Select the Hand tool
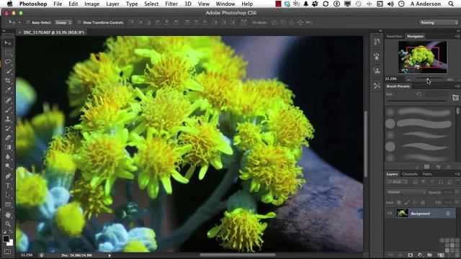Image resolution: width=461 pixels, height=259 pixels. tap(8, 215)
